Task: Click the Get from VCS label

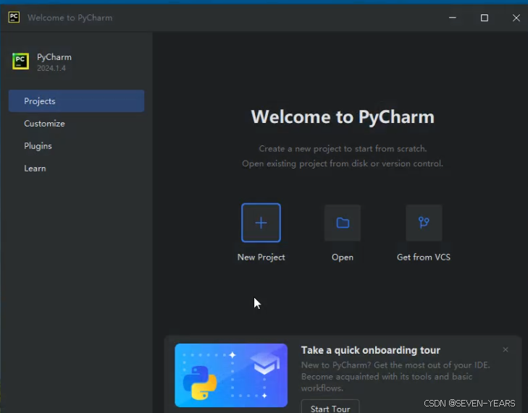Action: pos(424,257)
